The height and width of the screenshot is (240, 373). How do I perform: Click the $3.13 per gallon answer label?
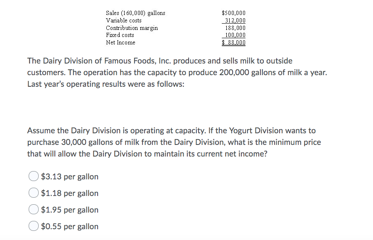click(x=69, y=176)
